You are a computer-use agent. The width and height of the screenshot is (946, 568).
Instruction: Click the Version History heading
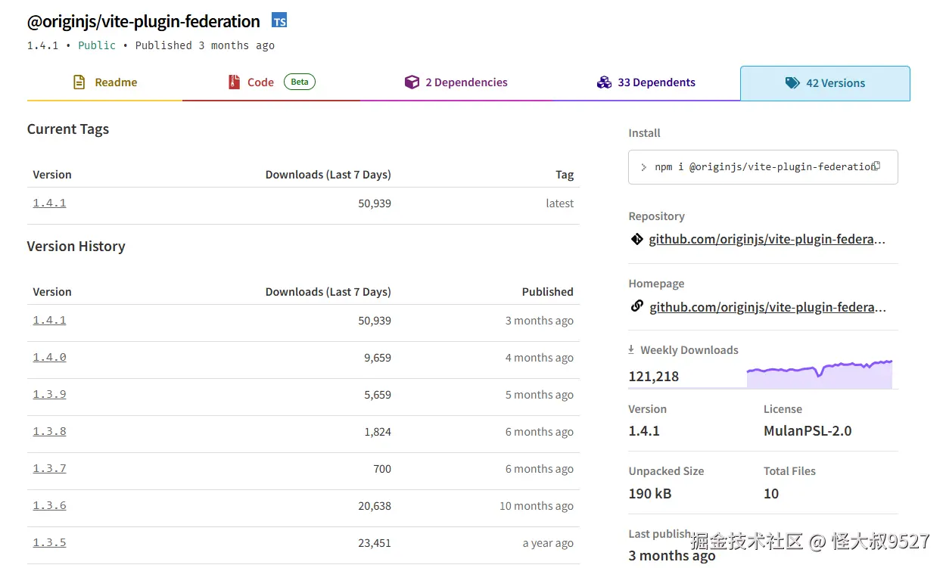coord(76,247)
